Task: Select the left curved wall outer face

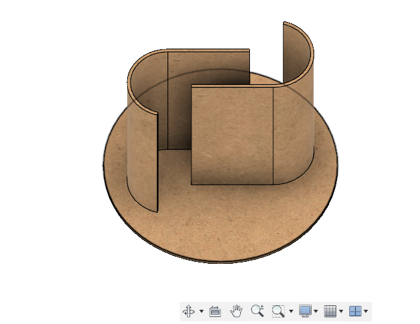Action: tap(142, 157)
